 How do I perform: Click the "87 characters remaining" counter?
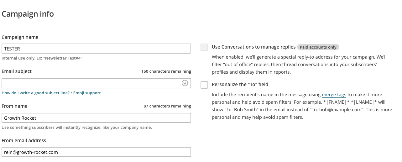tap(167, 106)
